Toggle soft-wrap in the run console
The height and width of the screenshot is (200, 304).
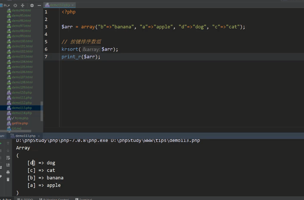tap(8, 158)
